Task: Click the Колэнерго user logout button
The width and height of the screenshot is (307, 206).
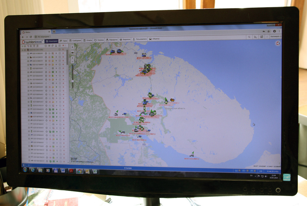Action: [x=276, y=37]
